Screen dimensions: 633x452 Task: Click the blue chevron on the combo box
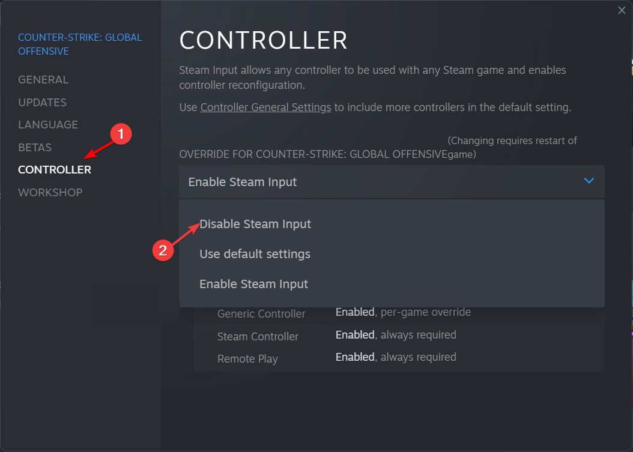[589, 181]
